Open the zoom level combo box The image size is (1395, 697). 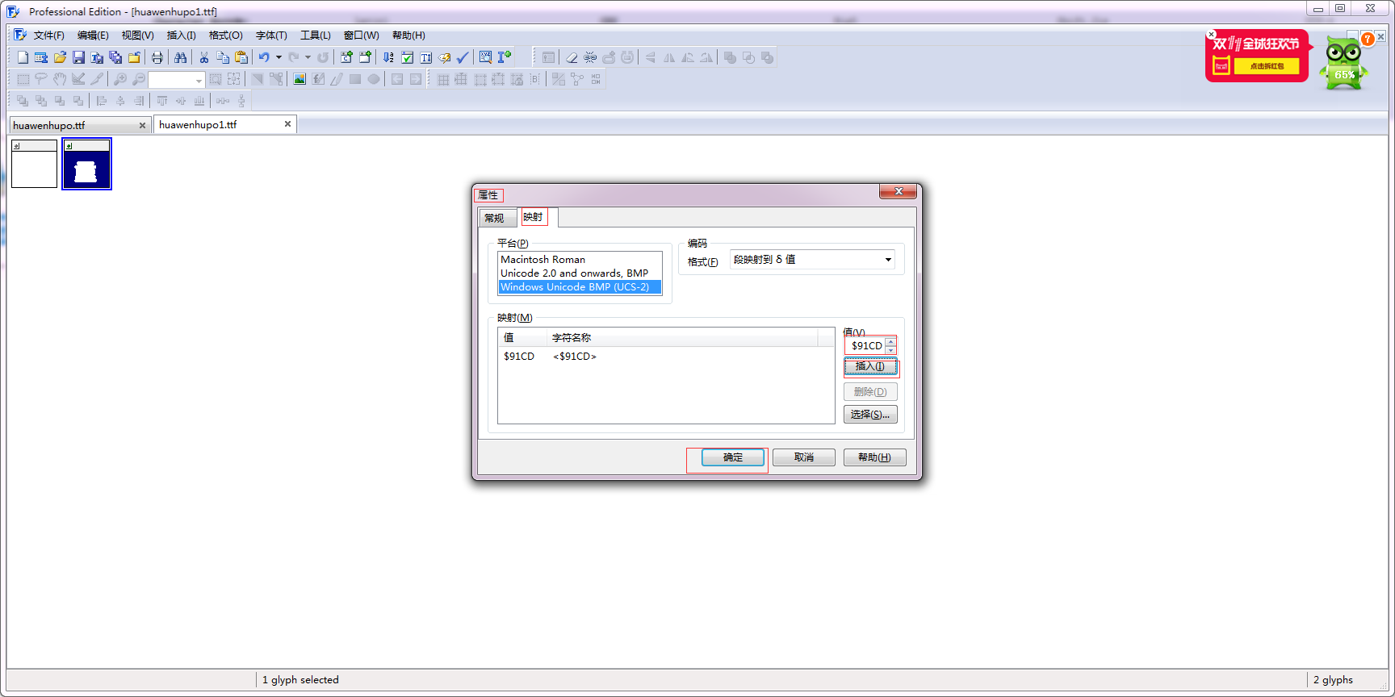pos(177,80)
